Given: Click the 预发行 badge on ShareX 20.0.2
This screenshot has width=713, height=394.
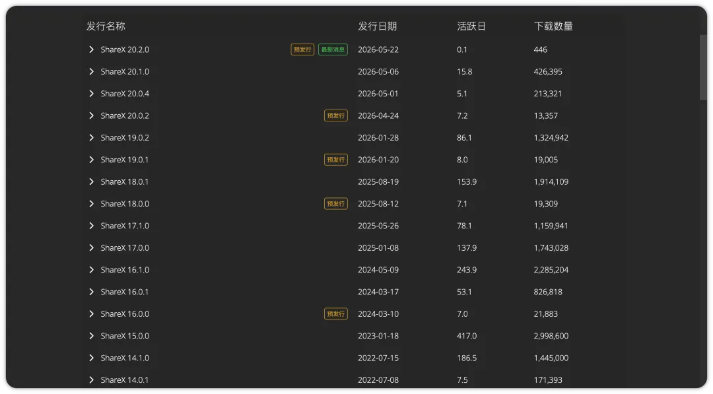Looking at the screenshot, I should click(336, 115).
